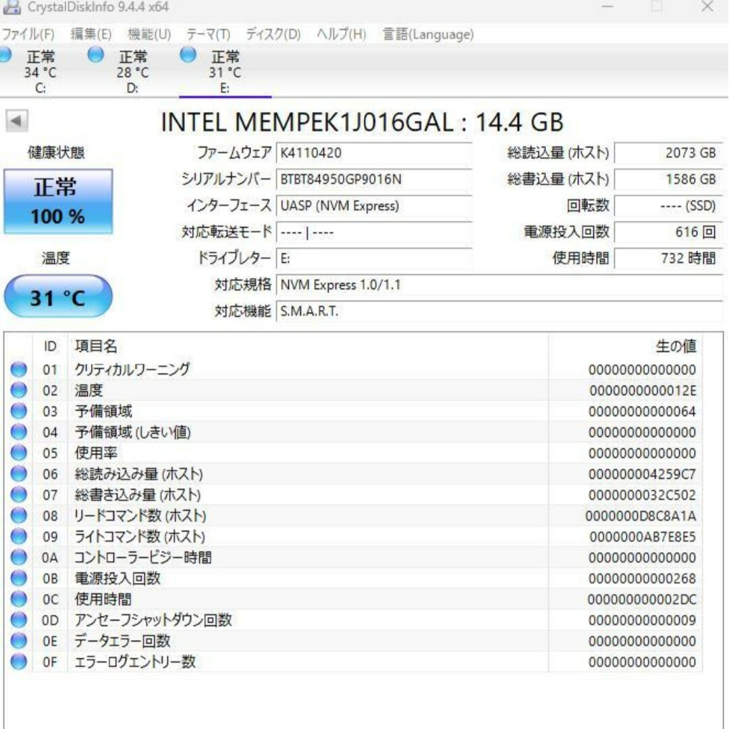Viewport: 729px width, 729px height.
Task: Open the ディスク(D) menu
Action: pos(273,34)
